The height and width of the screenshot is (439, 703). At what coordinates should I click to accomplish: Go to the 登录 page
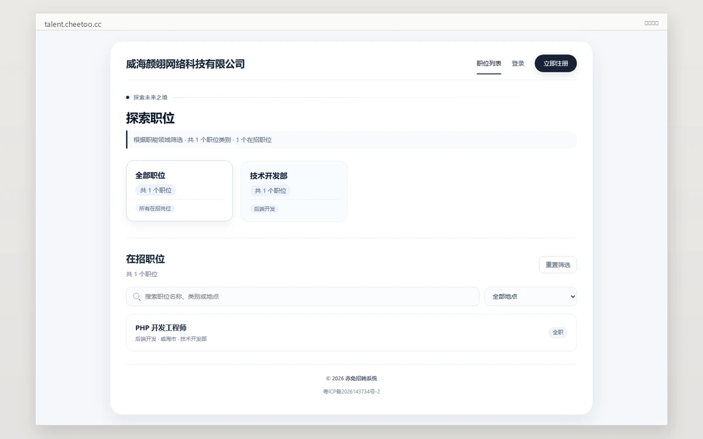[518, 63]
